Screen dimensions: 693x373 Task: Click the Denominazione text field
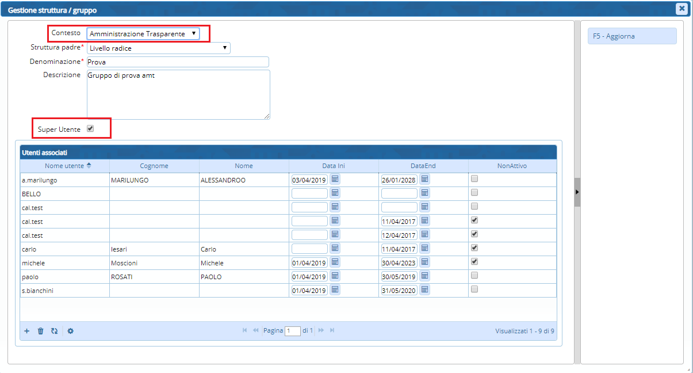pos(178,62)
